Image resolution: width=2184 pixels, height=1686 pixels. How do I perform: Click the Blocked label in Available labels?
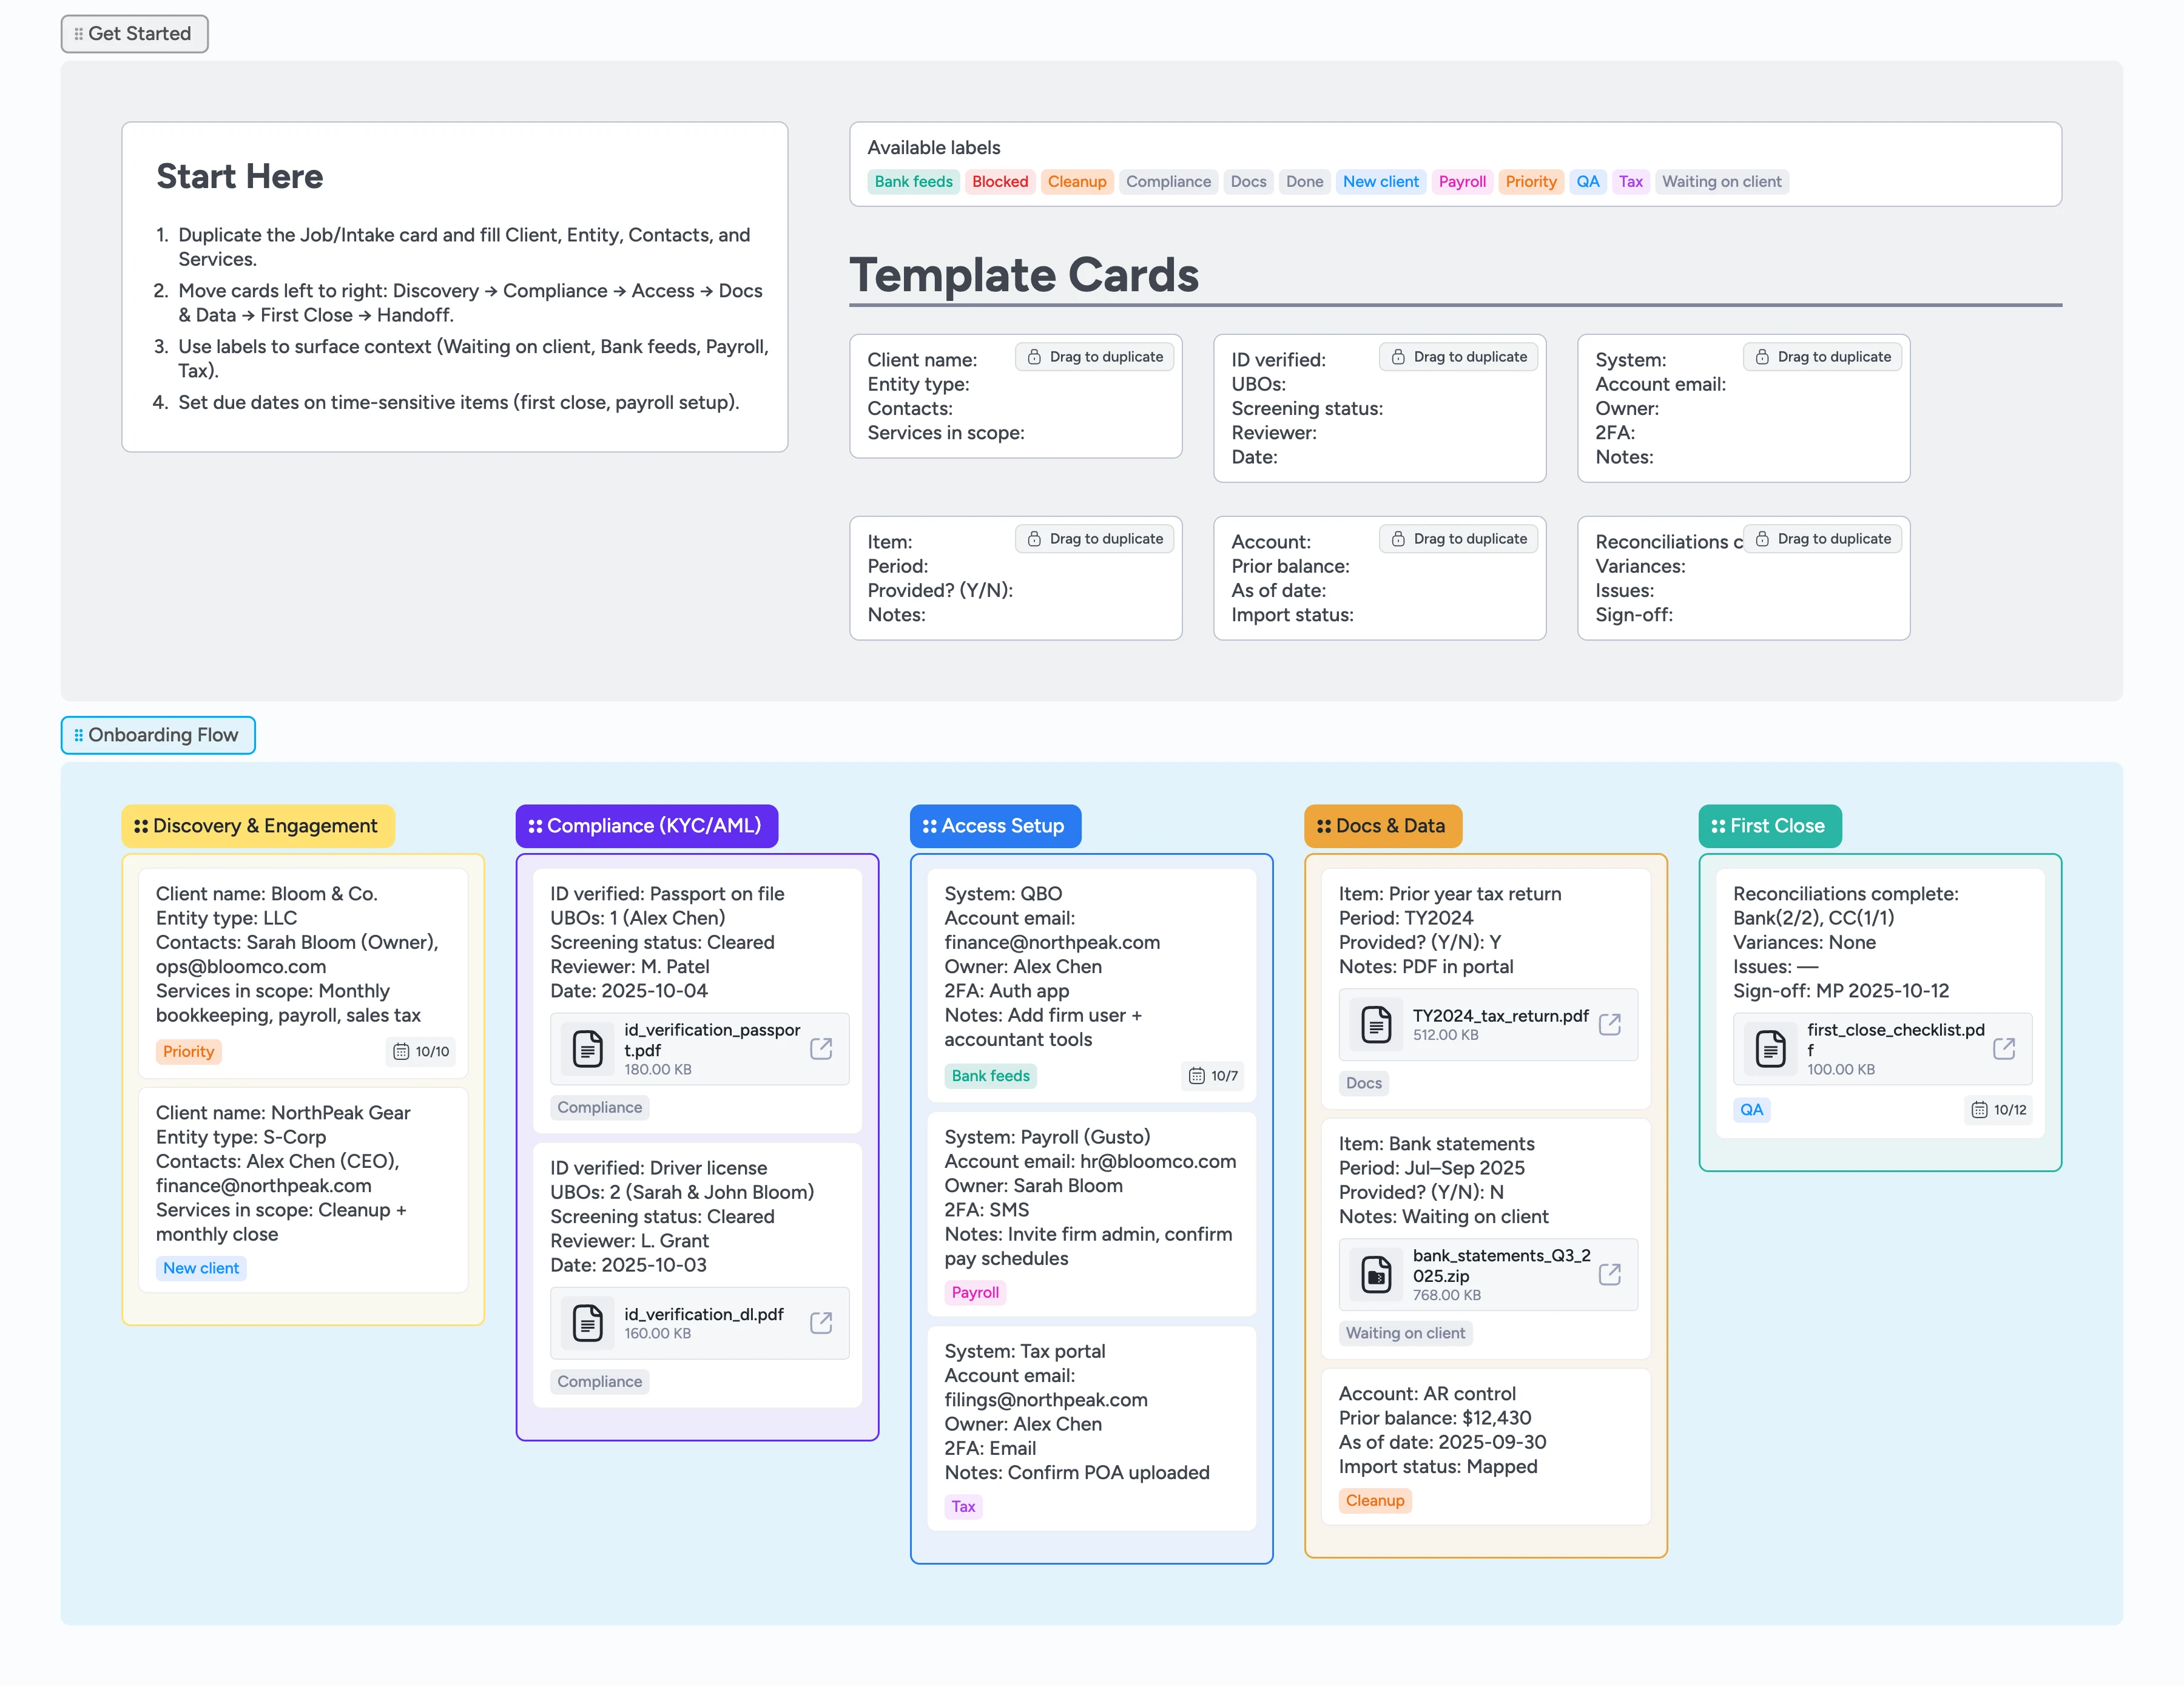coord(999,182)
